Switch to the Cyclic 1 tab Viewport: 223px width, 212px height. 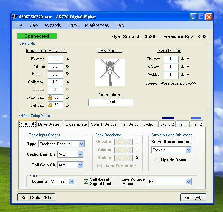coord(149,124)
